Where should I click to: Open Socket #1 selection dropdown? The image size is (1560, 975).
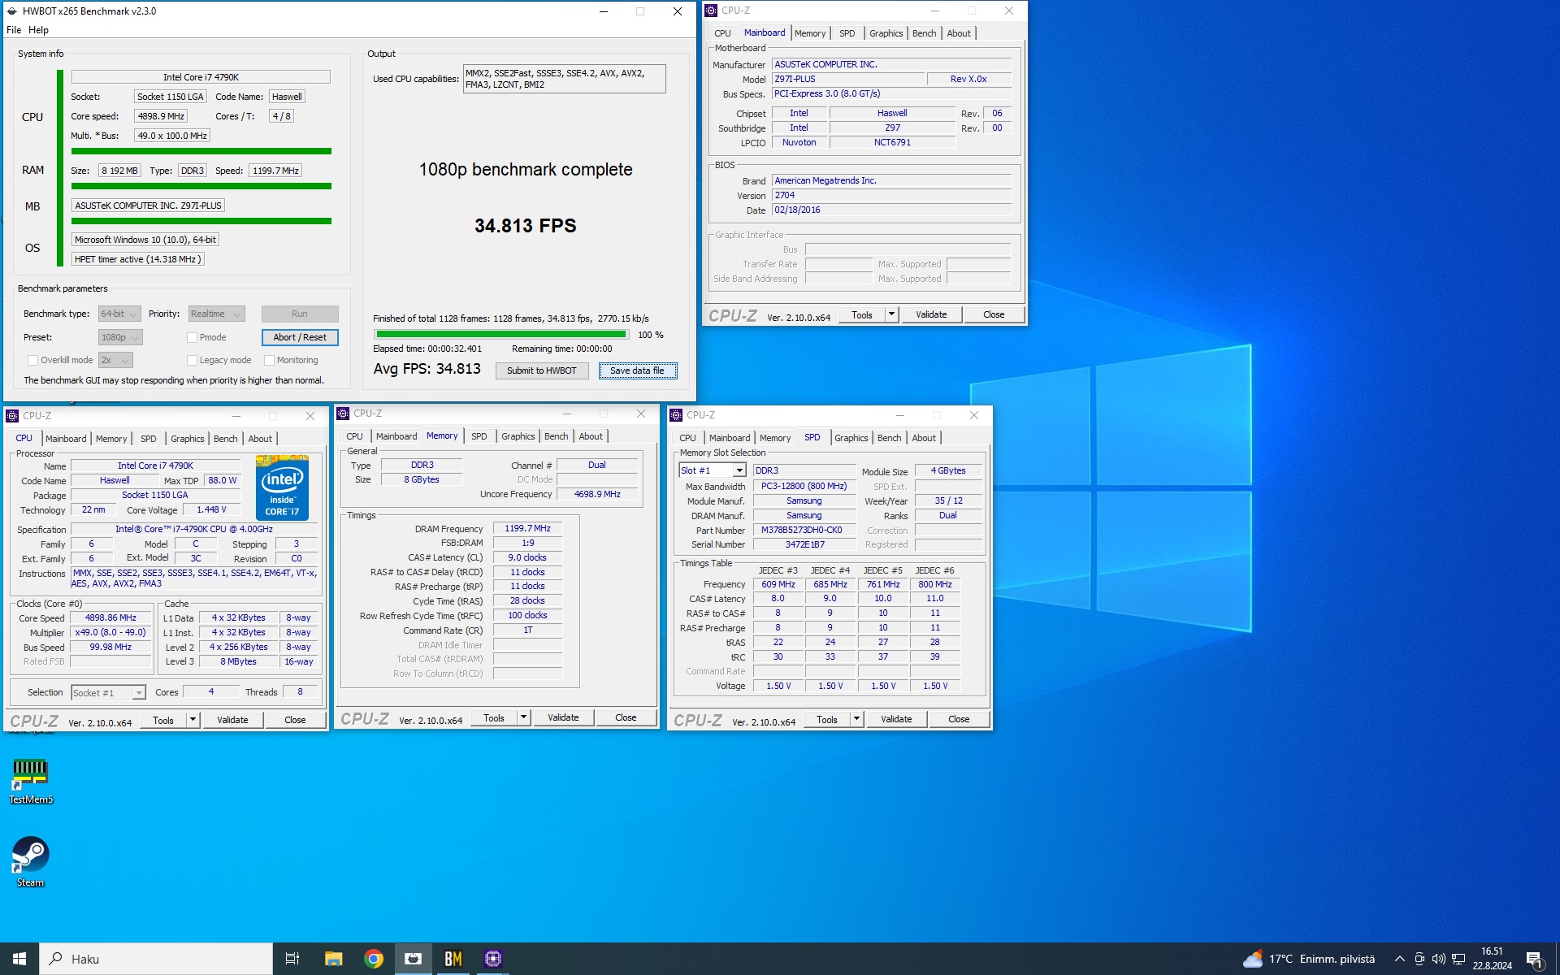click(x=108, y=693)
